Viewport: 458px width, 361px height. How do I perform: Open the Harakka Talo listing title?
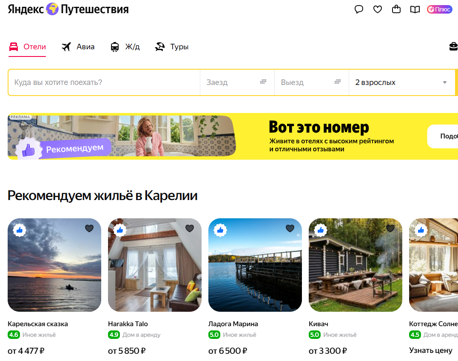(128, 324)
